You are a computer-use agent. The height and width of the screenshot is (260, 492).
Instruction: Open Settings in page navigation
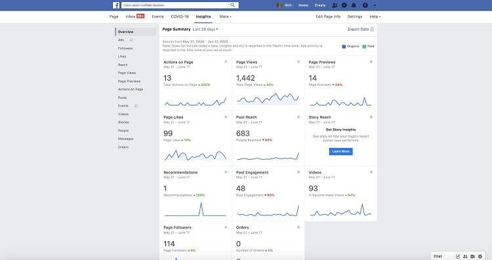click(x=355, y=16)
